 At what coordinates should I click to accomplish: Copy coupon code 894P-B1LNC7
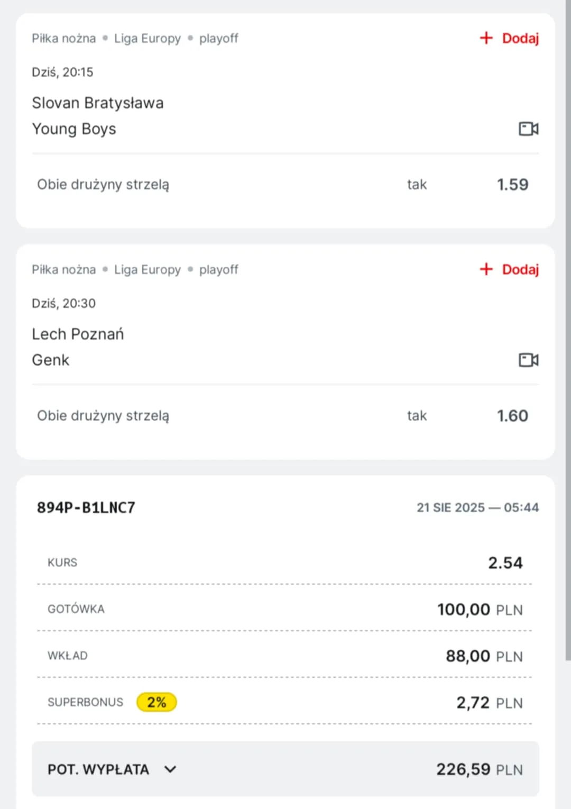(86, 507)
